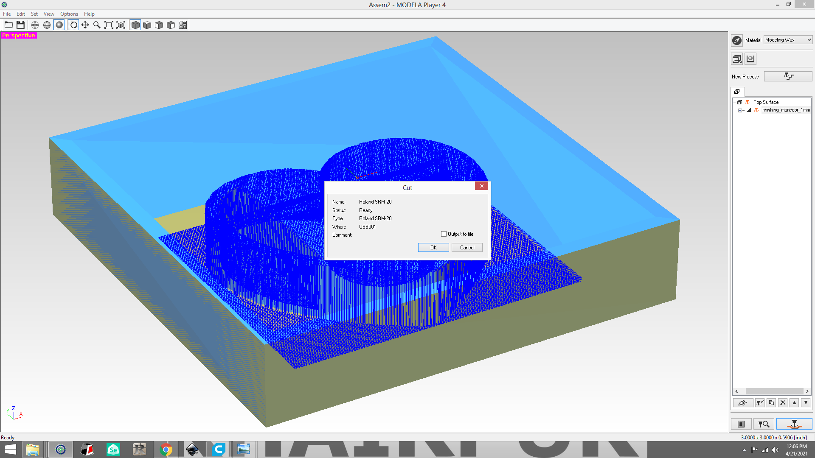Show the side view cube
The image size is (815, 458).
click(x=171, y=25)
